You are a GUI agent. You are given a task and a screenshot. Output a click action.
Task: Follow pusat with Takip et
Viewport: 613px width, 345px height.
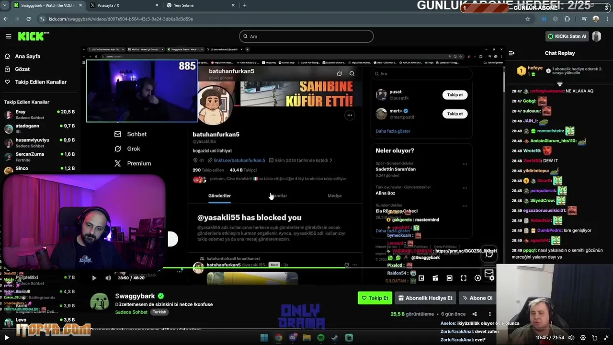pos(455,95)
